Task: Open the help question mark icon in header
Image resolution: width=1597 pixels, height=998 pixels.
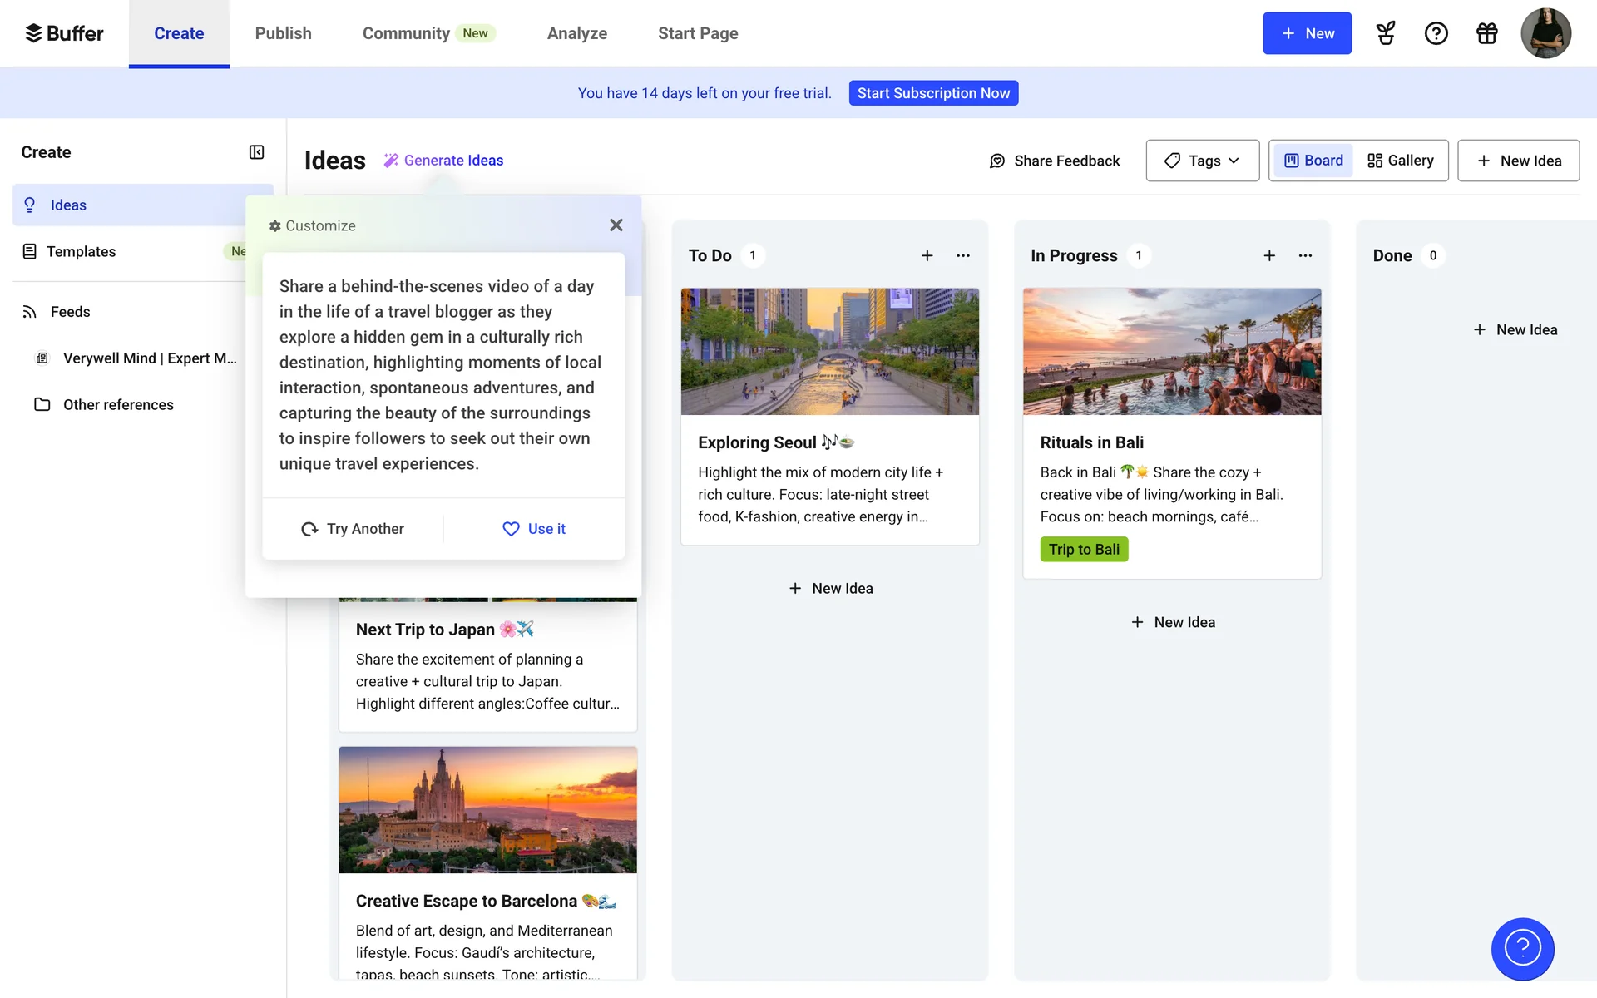Action: click(x=1436, y=33)
